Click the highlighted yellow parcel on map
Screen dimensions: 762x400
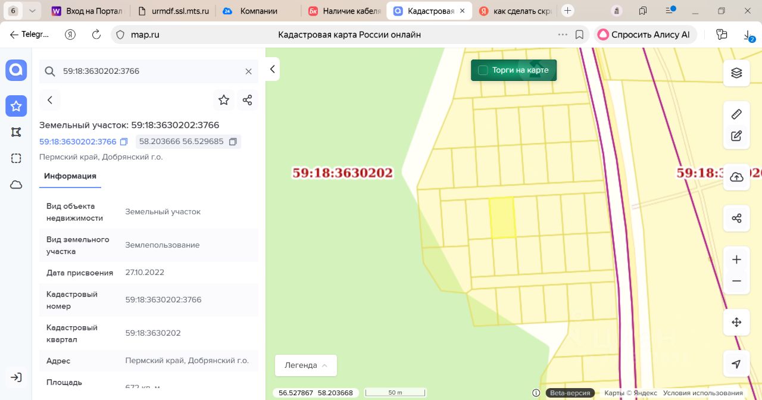coord(502,217)
